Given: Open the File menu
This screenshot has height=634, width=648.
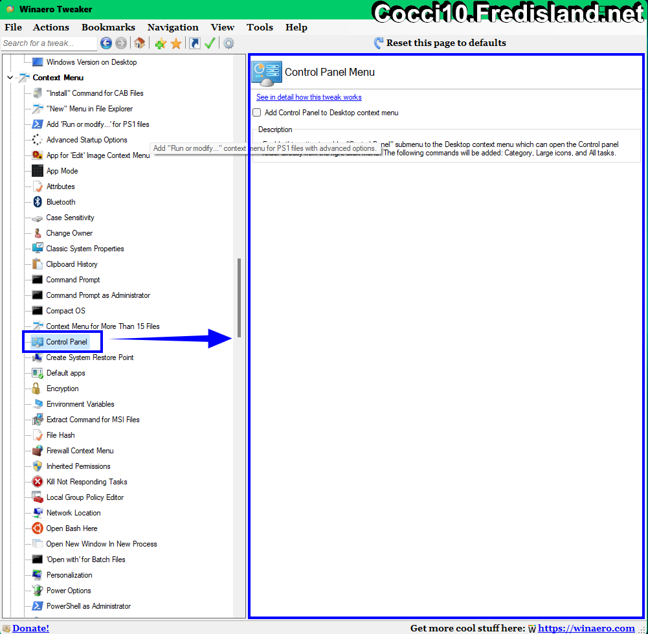Looking at the screenshot, I should pyautogui.click(x=13, y=27).
